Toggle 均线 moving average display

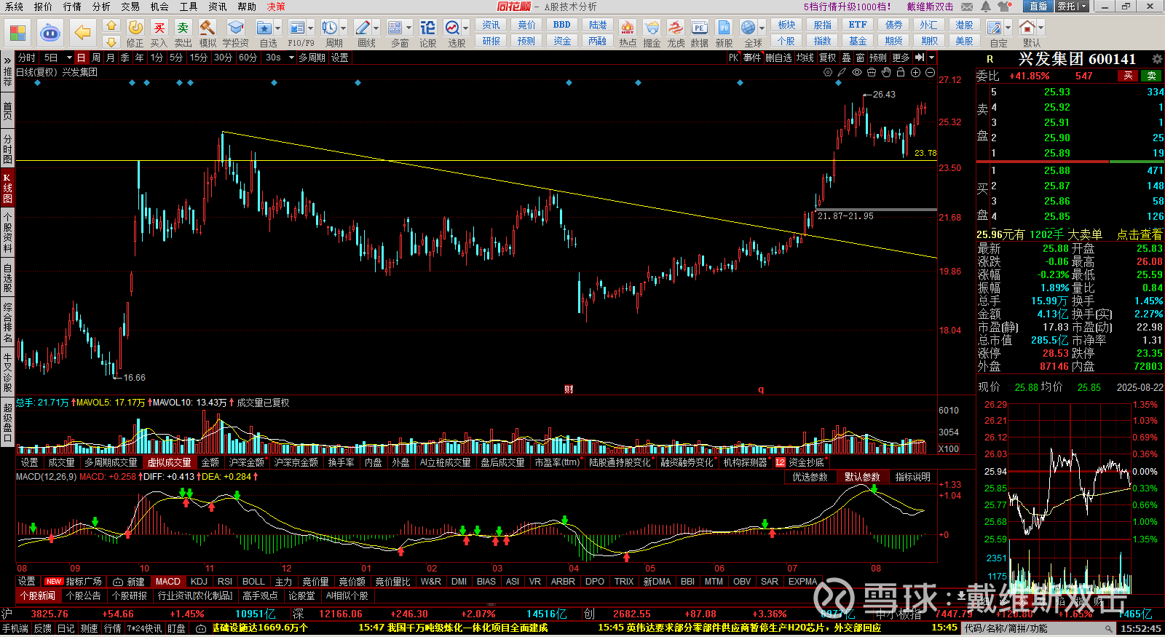[x=805, y=58]
